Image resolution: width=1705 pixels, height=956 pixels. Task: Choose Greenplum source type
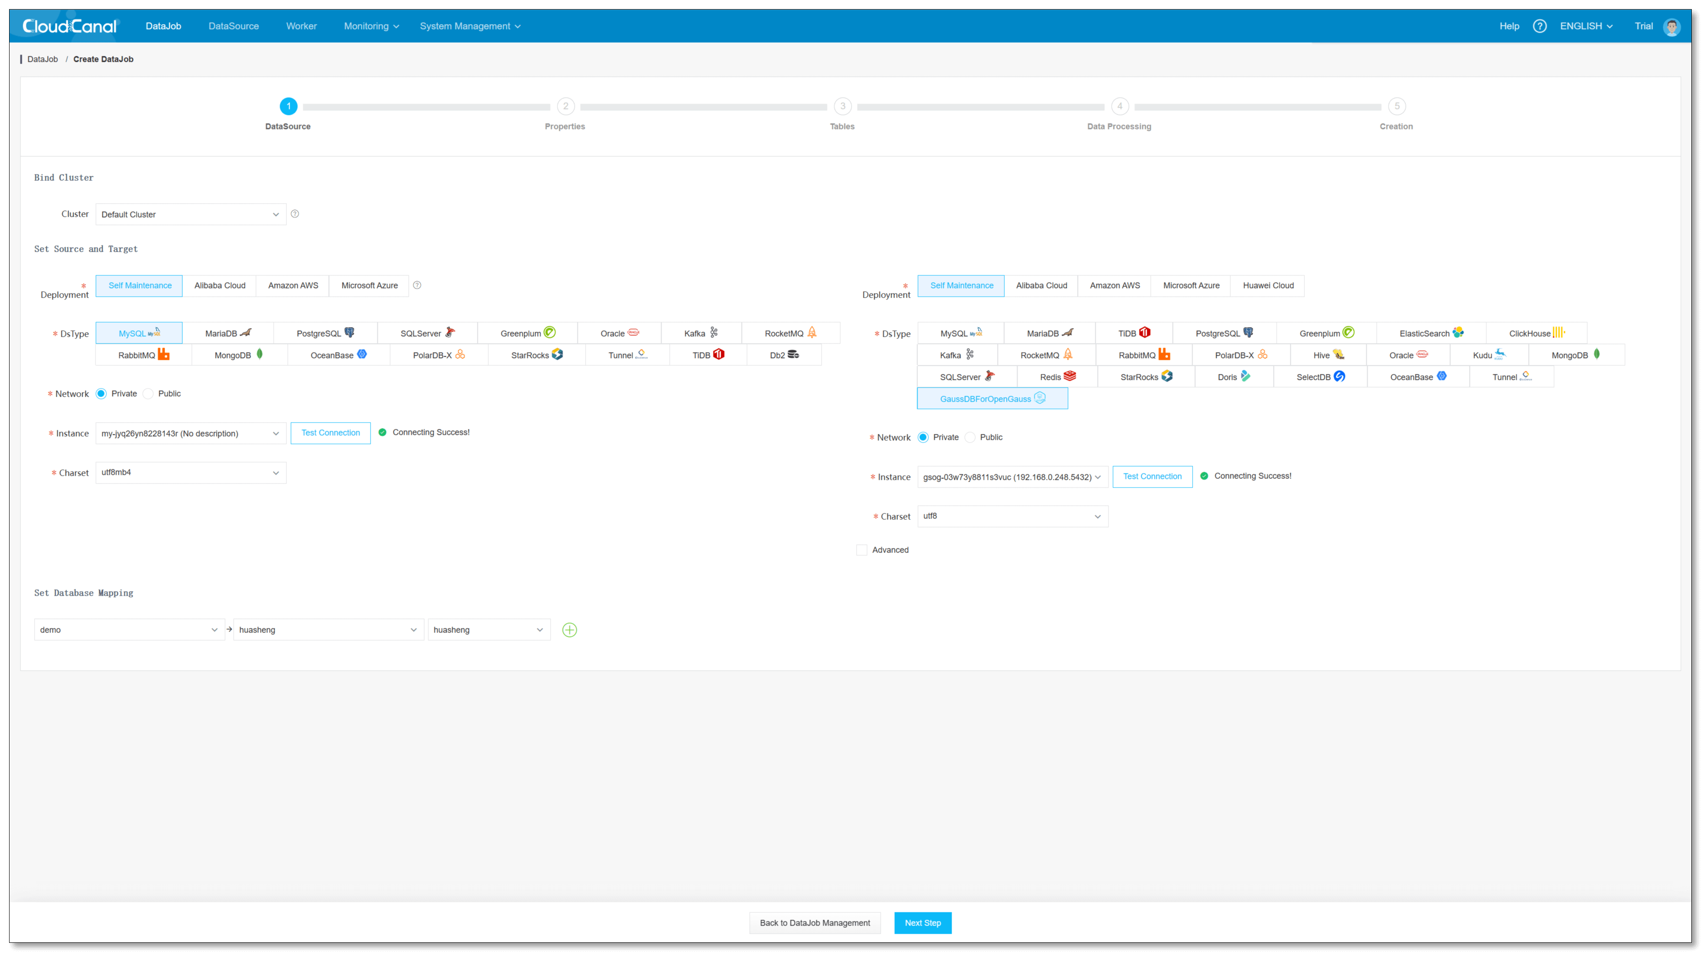tap(527, 334)
